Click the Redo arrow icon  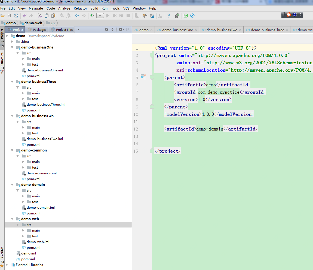[x=31, y=16]
